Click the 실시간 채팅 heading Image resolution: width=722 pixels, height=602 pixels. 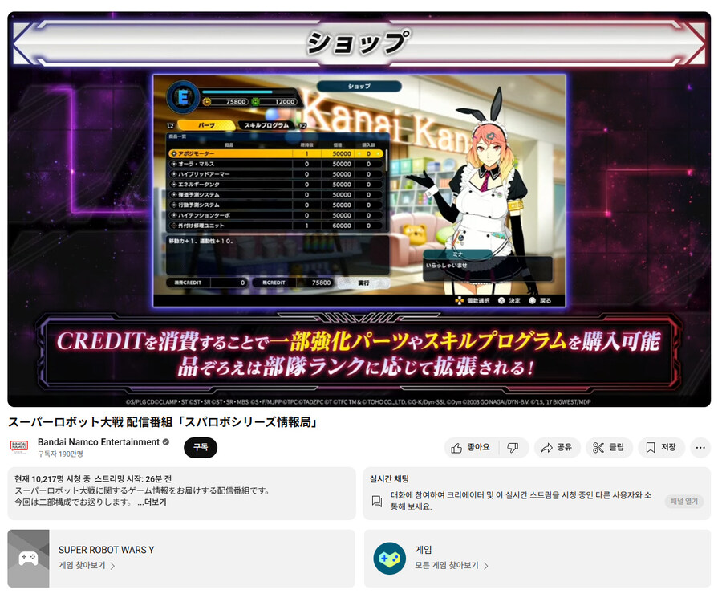[x=390, y=479]
